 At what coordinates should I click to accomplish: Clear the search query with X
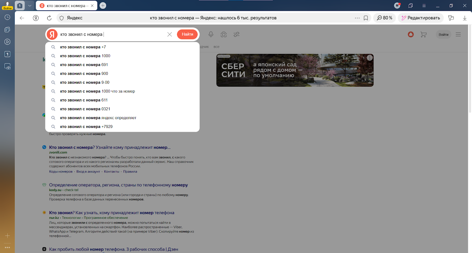[x=170, y=34]
